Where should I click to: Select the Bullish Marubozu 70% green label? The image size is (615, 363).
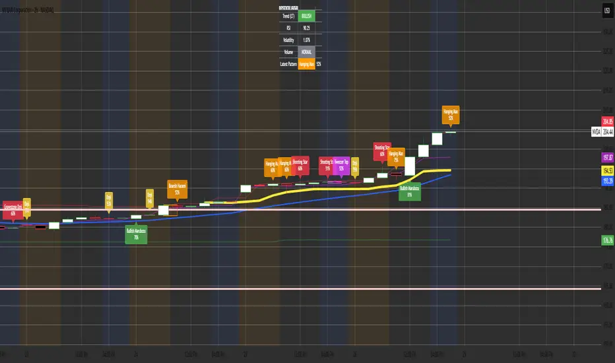(136, 234)
